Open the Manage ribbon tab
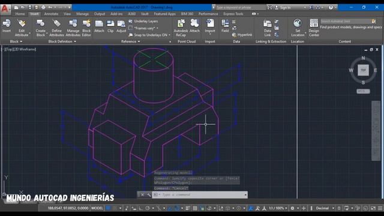 [82, 14]
